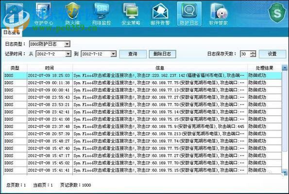Click info cell with IP 60.169.77.74
Viewport: 289px width, 194px height.
click(x=160, y=141)
